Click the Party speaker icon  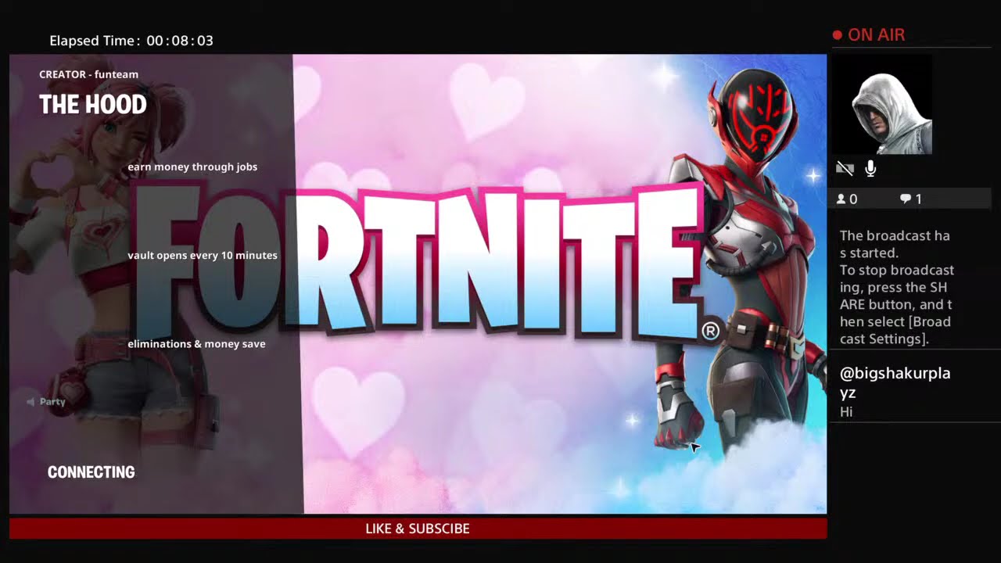[30, 402]
